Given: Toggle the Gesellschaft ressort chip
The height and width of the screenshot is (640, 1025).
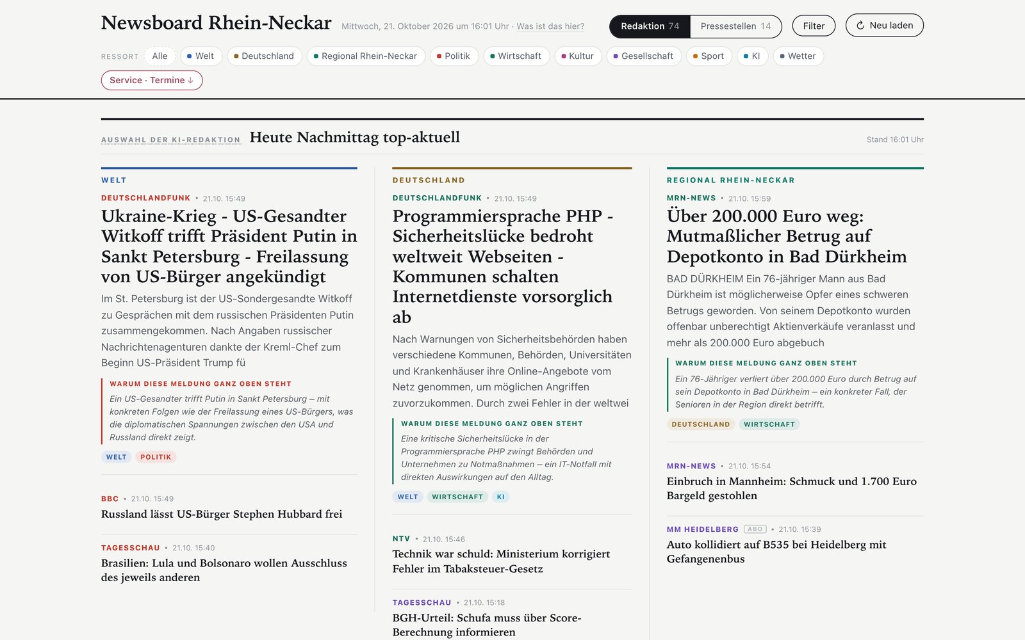Looking at the screenshot, I should tap(644, 56).
